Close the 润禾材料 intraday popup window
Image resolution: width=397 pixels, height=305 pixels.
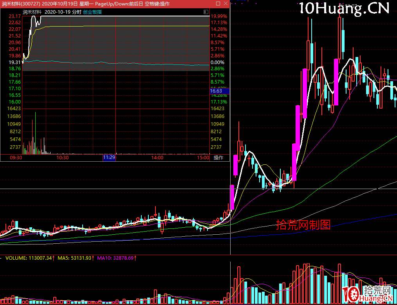tap(226, 4)
